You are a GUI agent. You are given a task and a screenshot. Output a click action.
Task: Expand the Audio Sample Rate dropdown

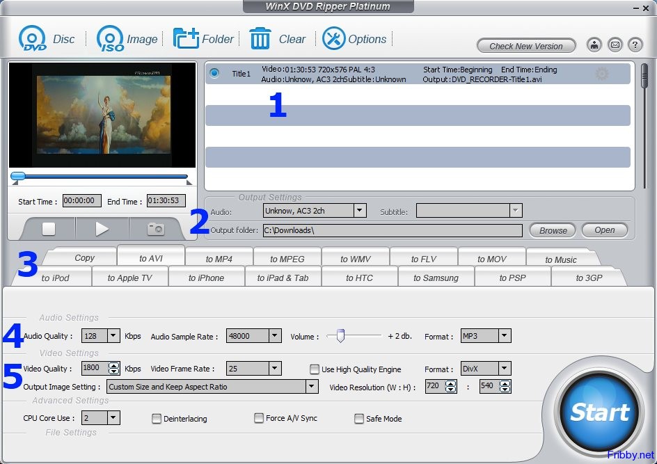point(275,335)
